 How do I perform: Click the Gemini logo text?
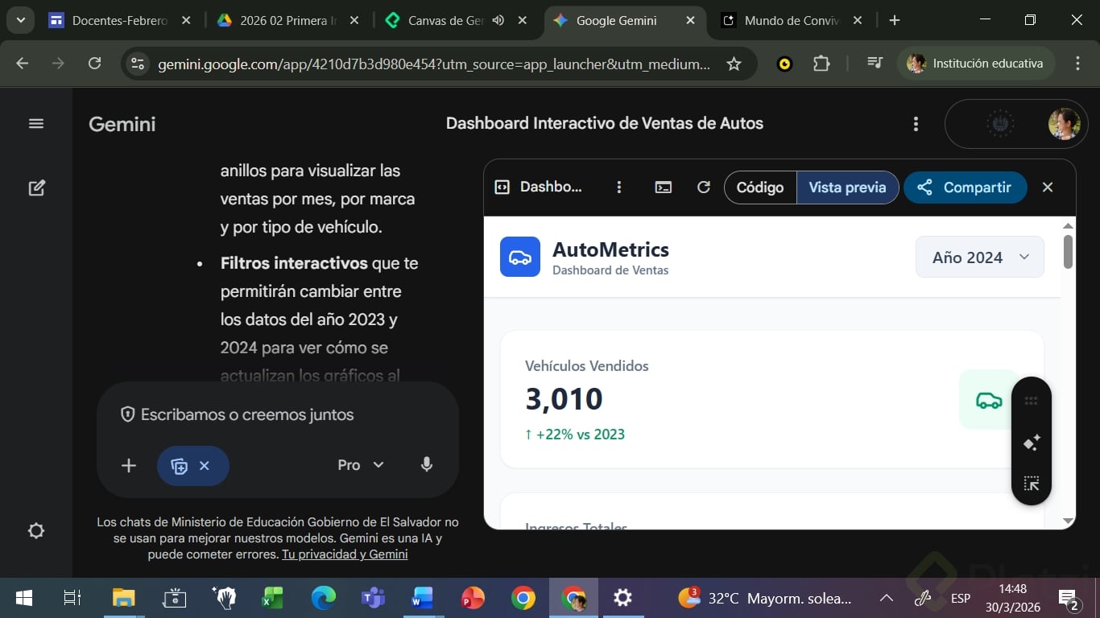tap(122, 124)
